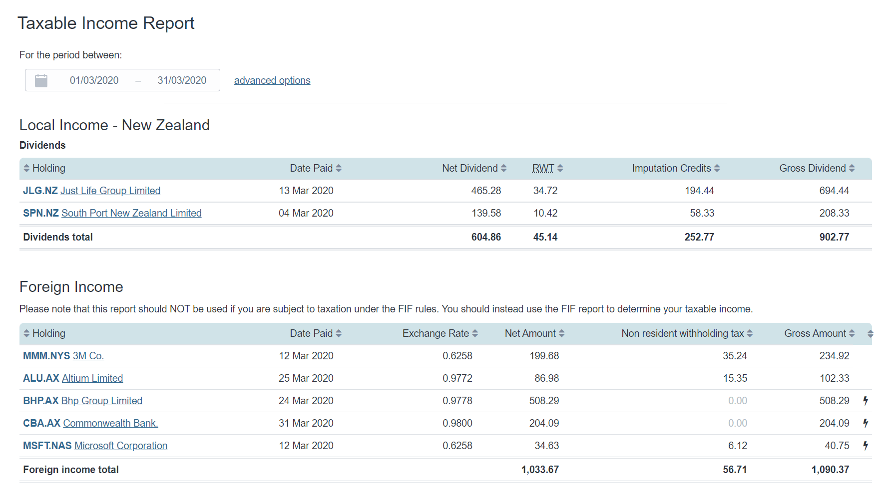Sort dividends table by Holding column
The height and width of the screenshot is (503, 891).
44,168
